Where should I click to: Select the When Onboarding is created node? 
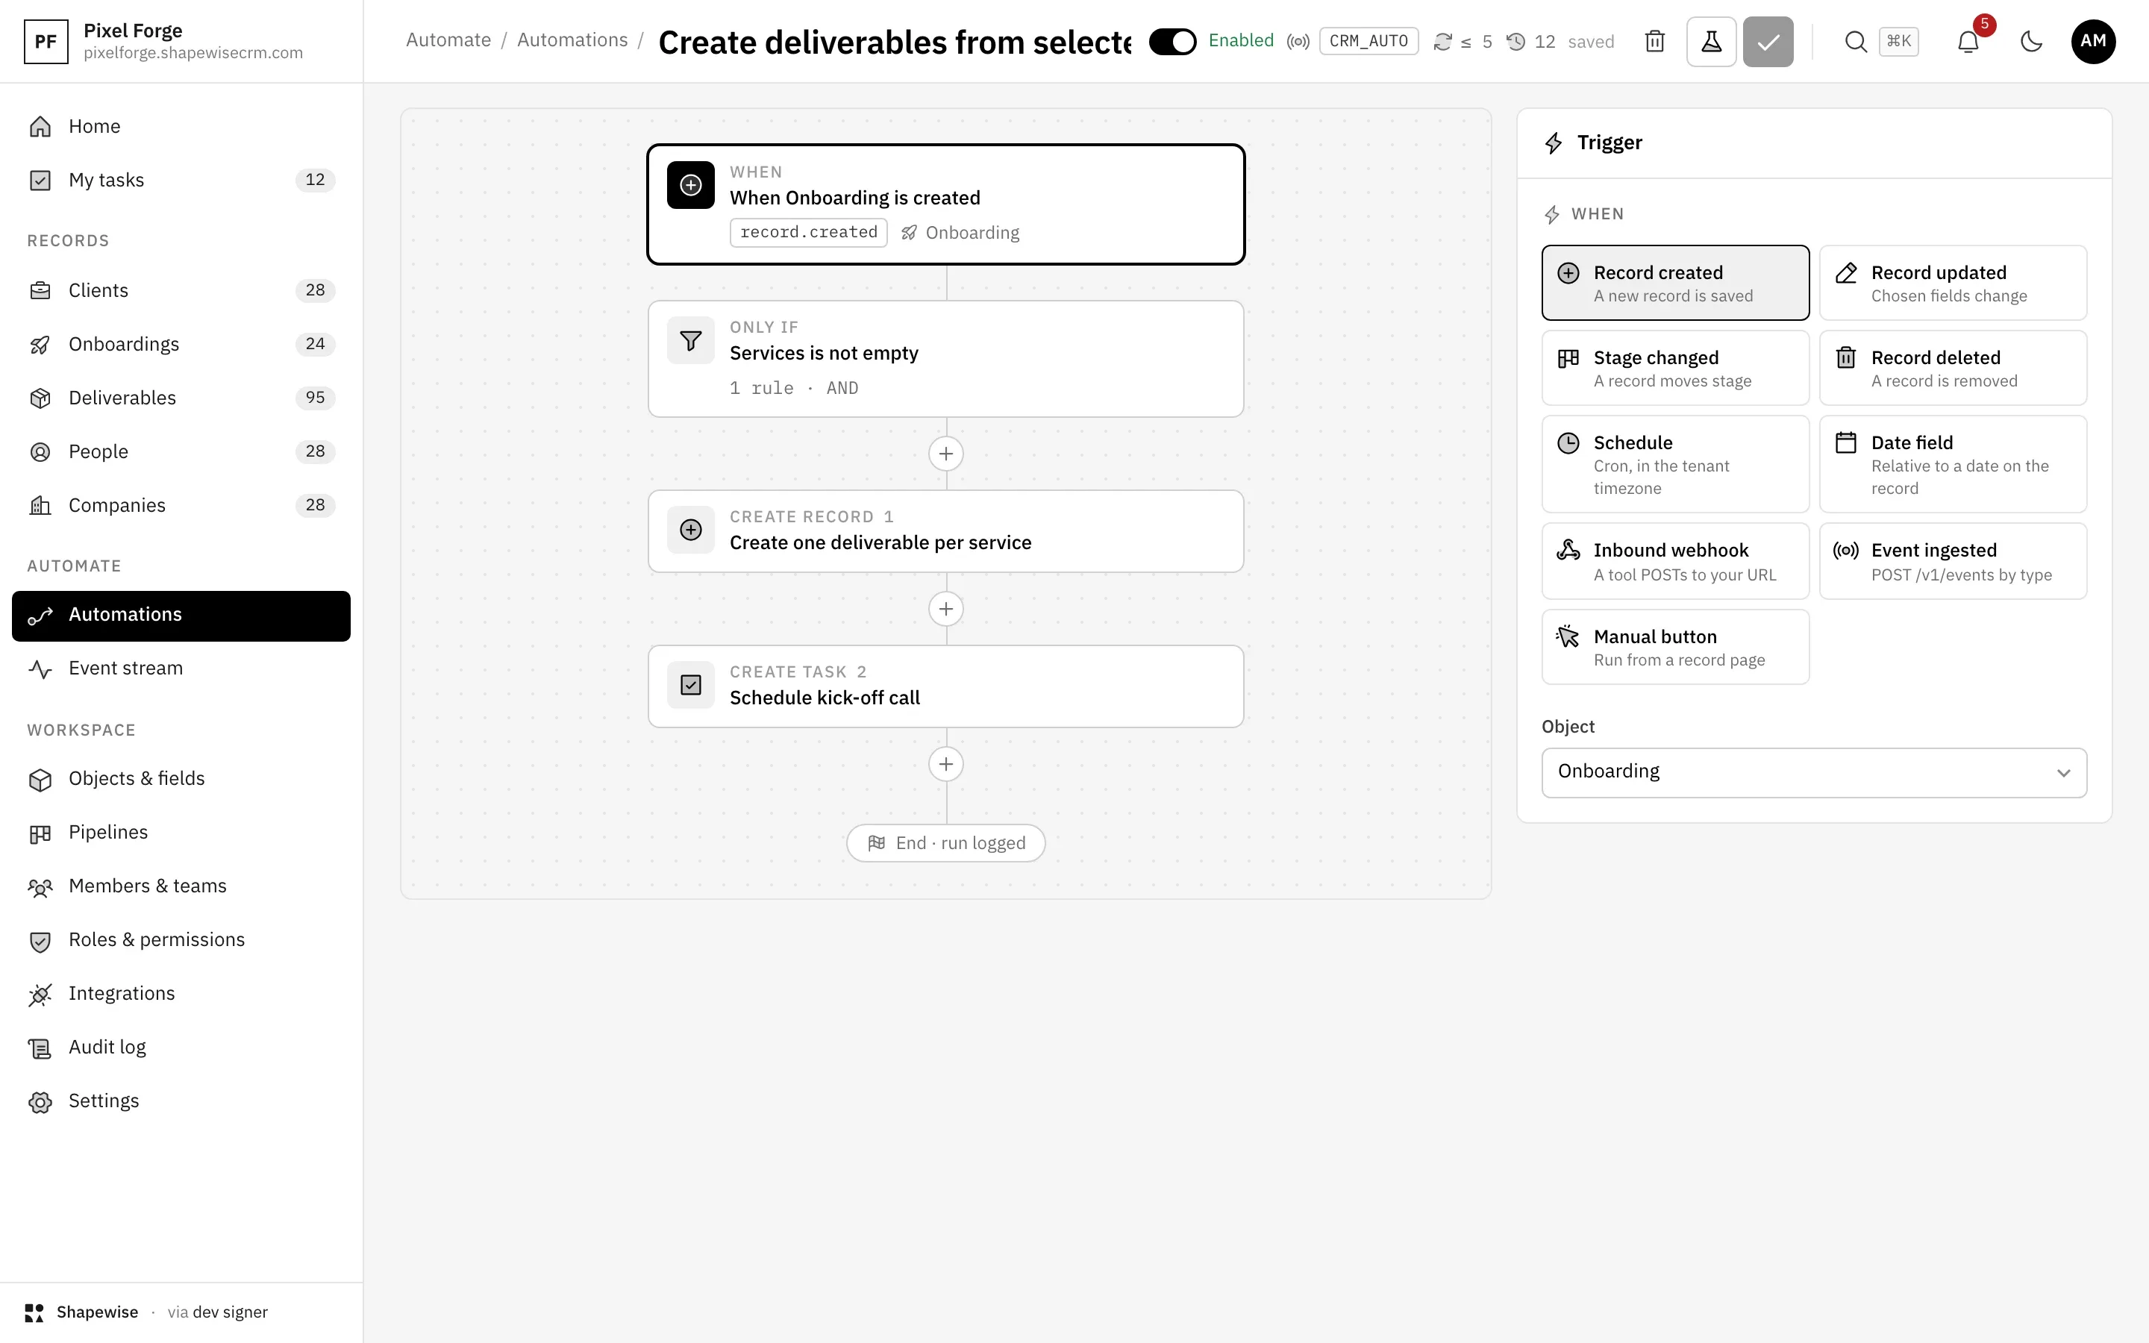[x=945, y=204]
